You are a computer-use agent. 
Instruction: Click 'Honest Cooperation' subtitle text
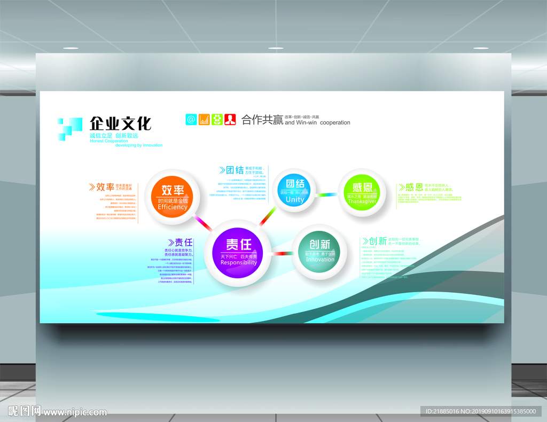[109, 141]
